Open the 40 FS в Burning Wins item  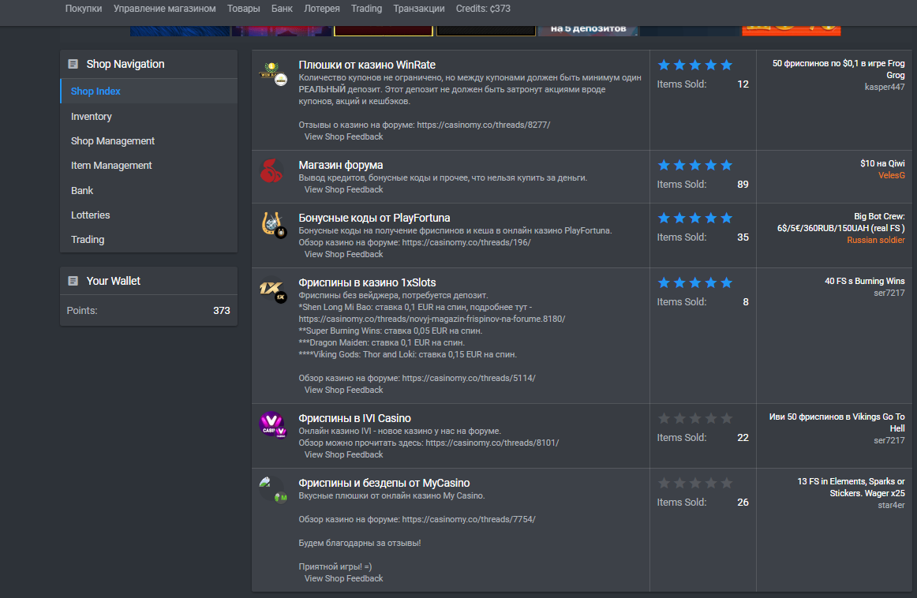click(x=864, y=281)
